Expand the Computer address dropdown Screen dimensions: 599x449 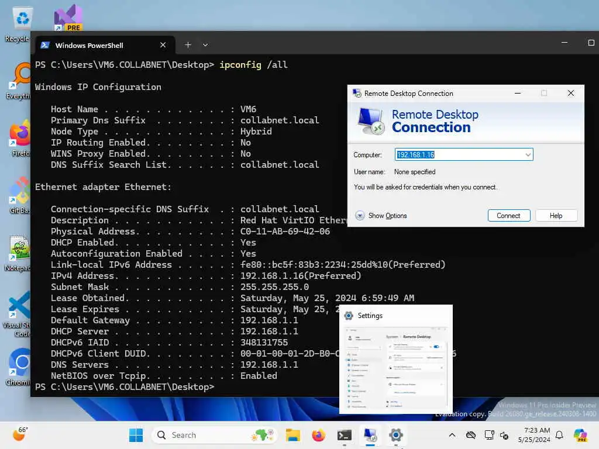click(528, 154)
